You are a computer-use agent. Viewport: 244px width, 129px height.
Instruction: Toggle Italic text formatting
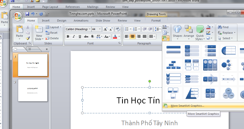(x=74, y=36)
